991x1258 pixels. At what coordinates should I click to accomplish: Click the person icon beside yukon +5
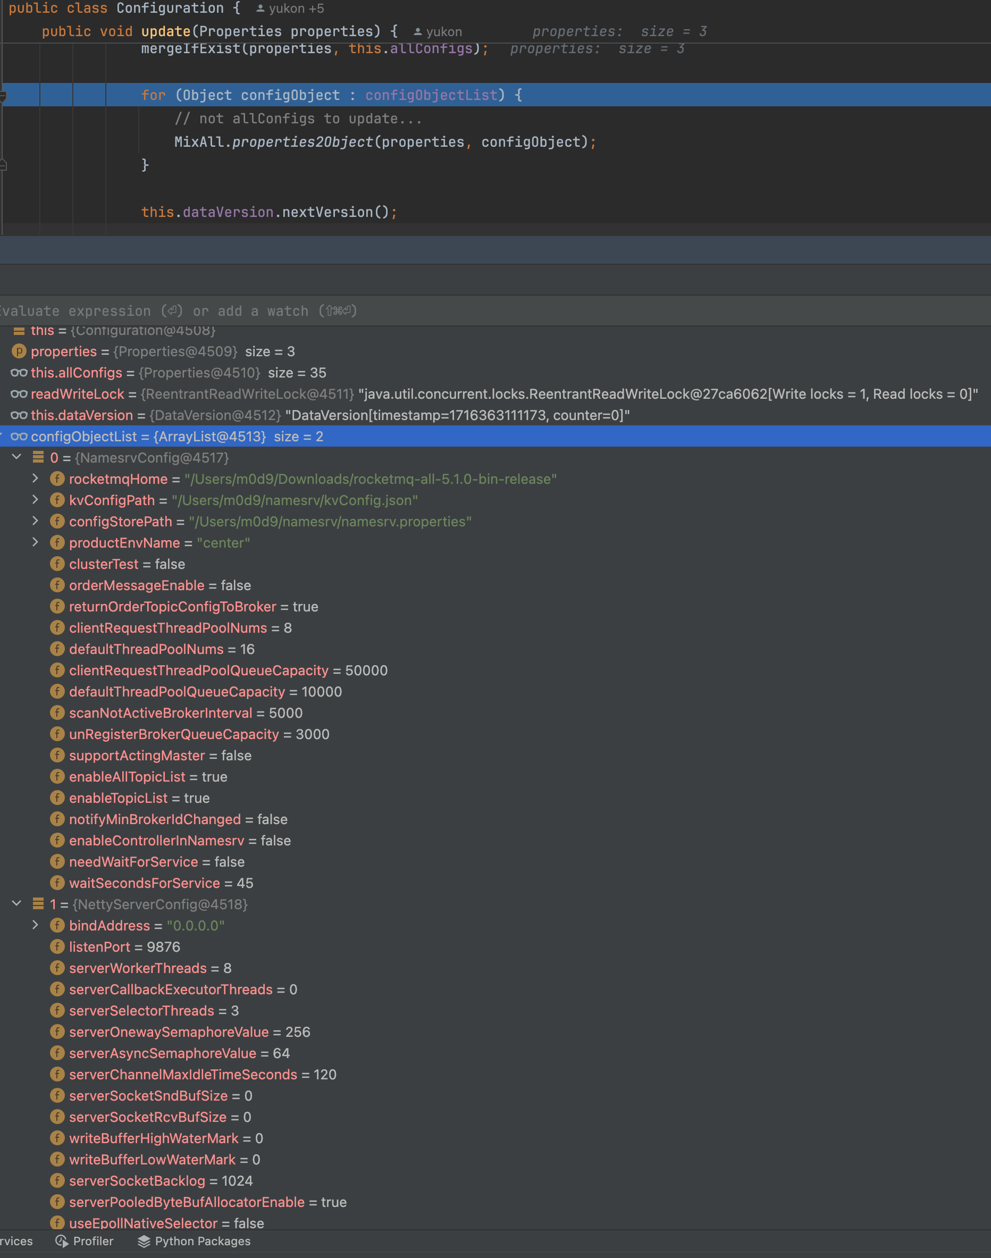tap(261, 9)
